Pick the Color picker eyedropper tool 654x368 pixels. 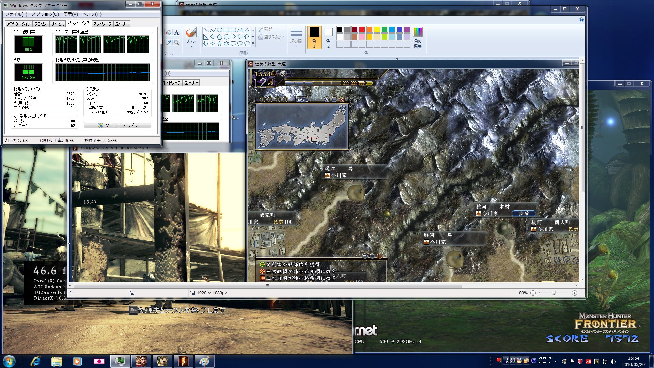pyautogui.click(x=169, y=42)
